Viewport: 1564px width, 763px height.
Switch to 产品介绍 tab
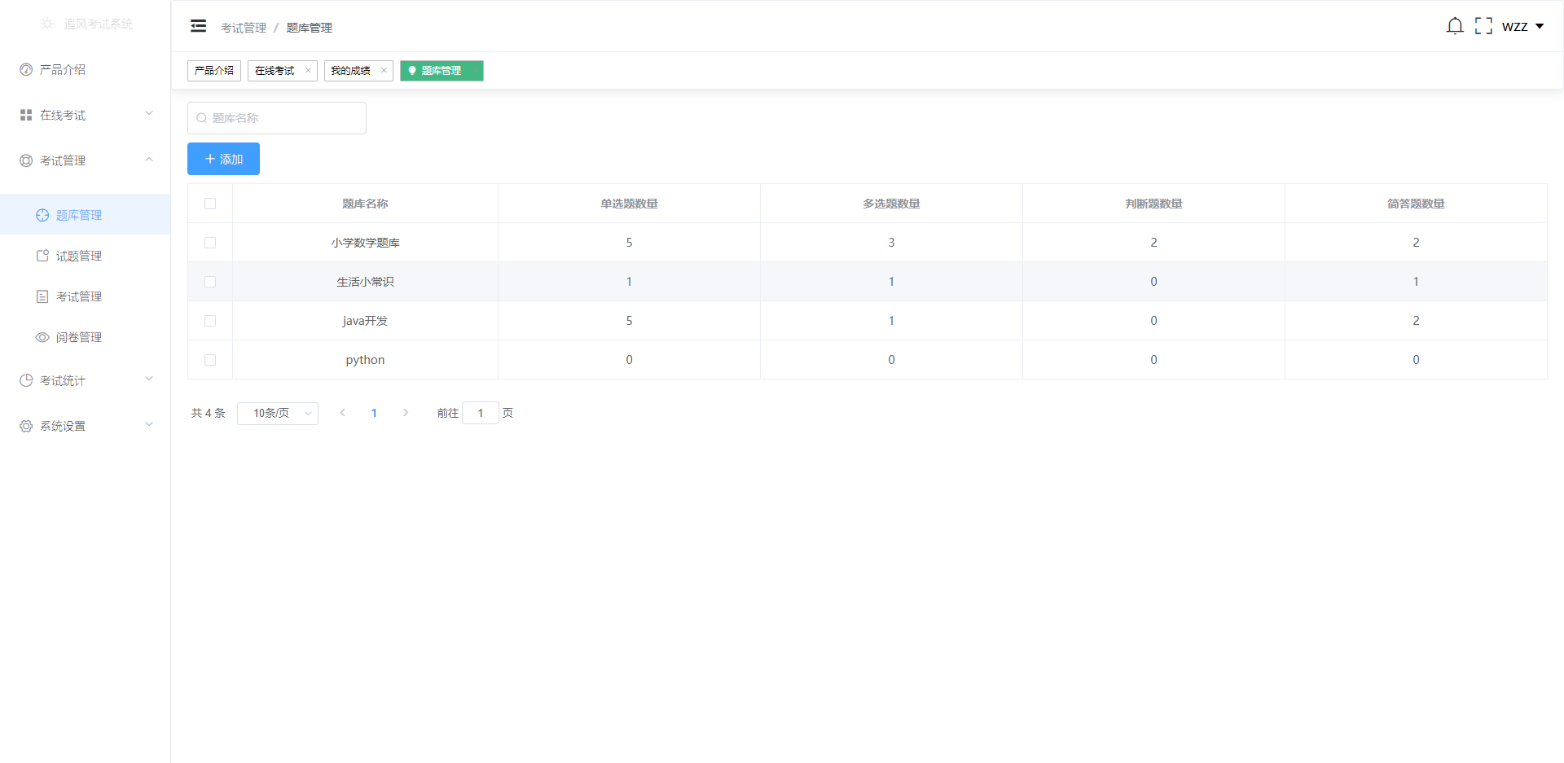[x=214, y=71]
